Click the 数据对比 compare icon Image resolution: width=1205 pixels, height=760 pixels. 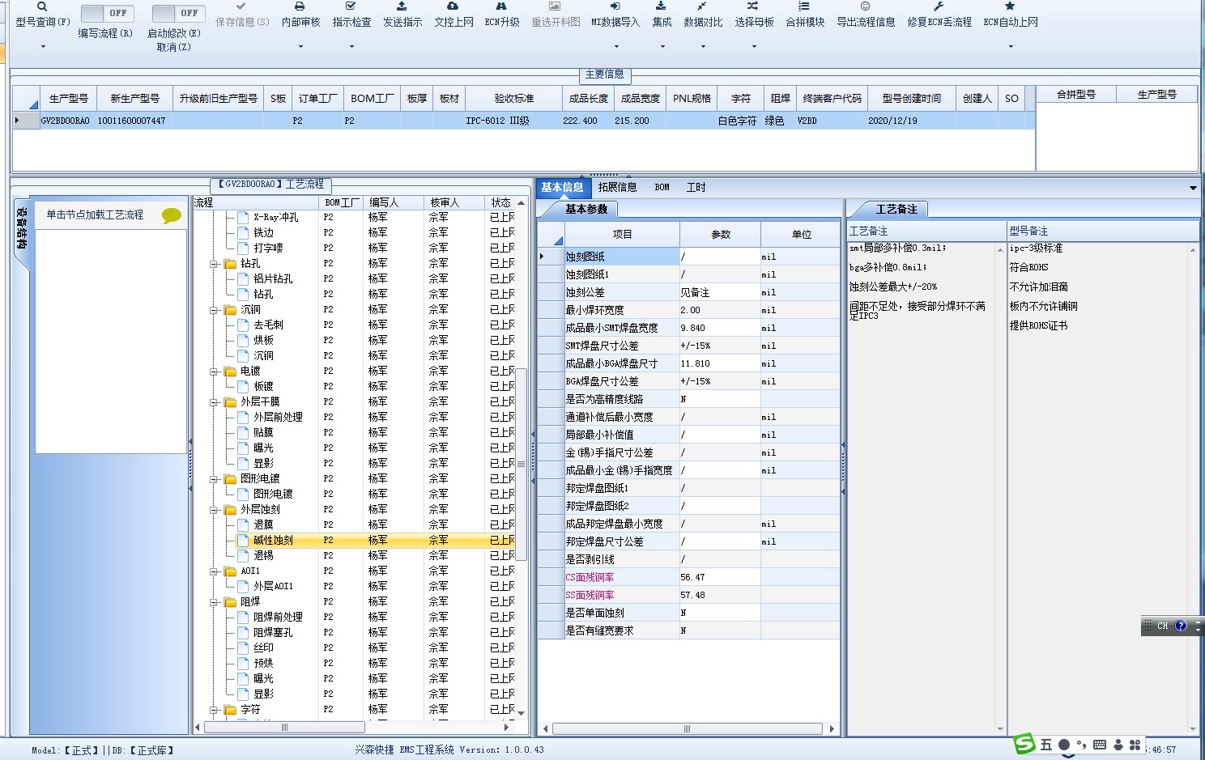(702, 6)
